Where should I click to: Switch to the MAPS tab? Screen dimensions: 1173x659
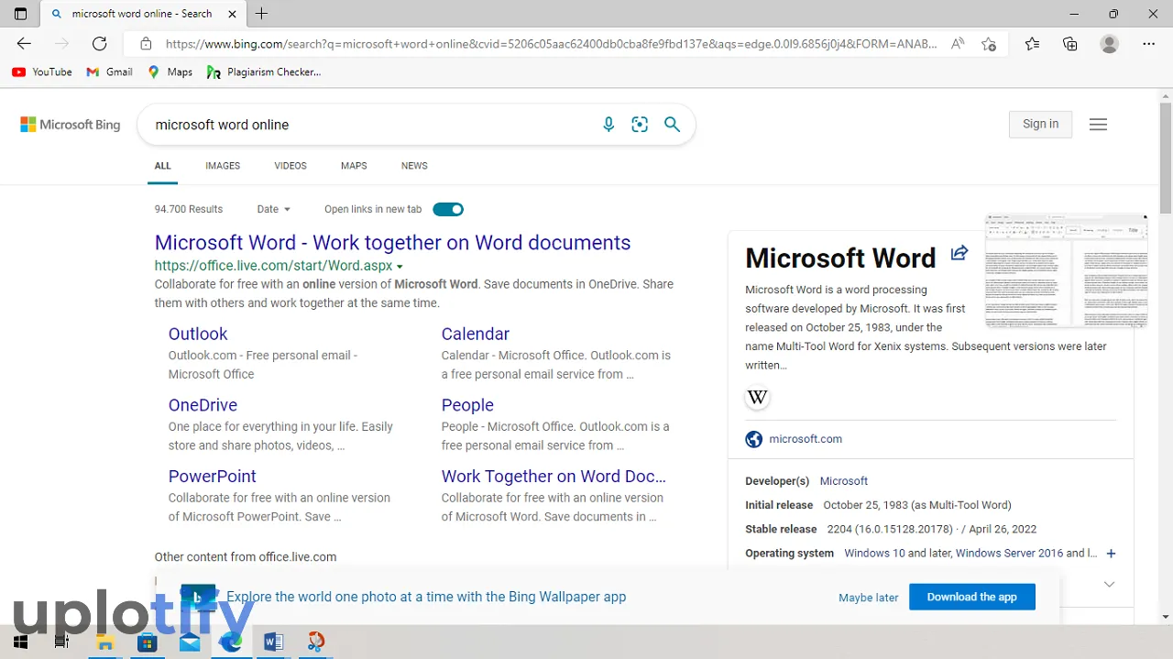pyautogui.click(x=354, y=166)
